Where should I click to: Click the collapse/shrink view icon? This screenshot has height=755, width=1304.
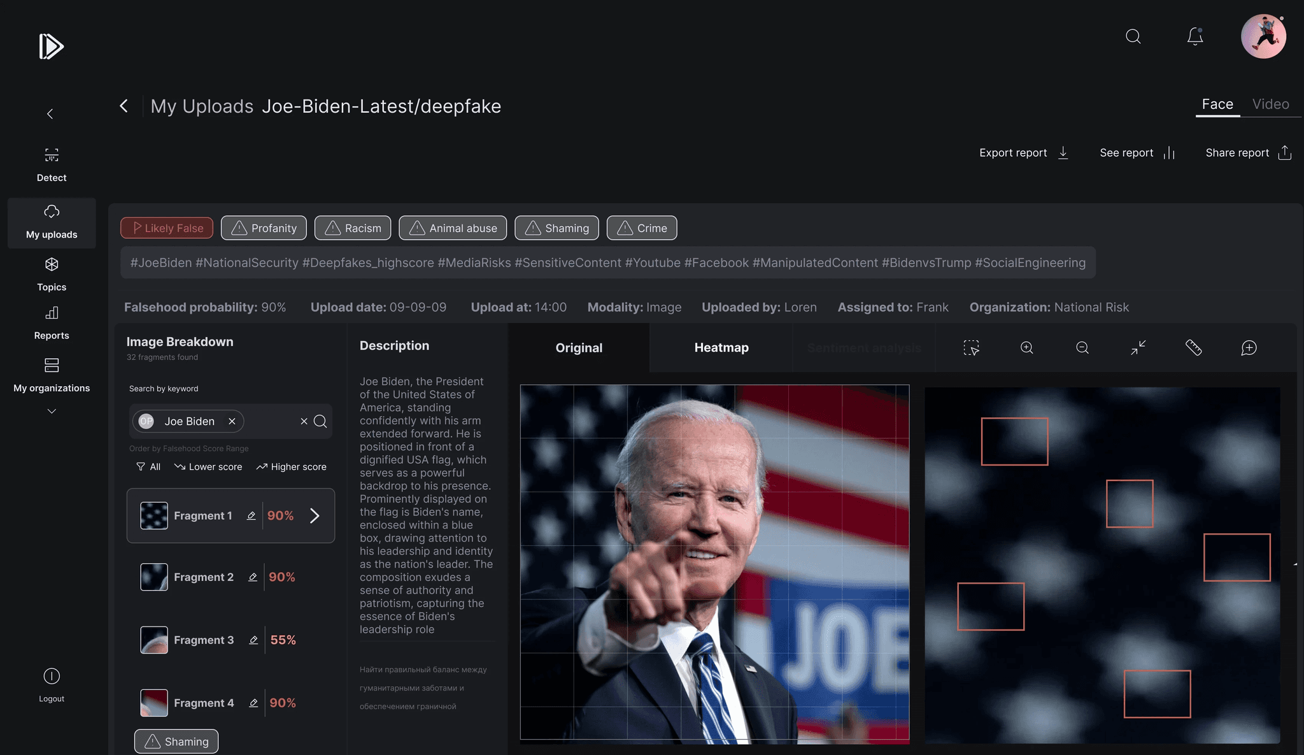(1138, 348)
